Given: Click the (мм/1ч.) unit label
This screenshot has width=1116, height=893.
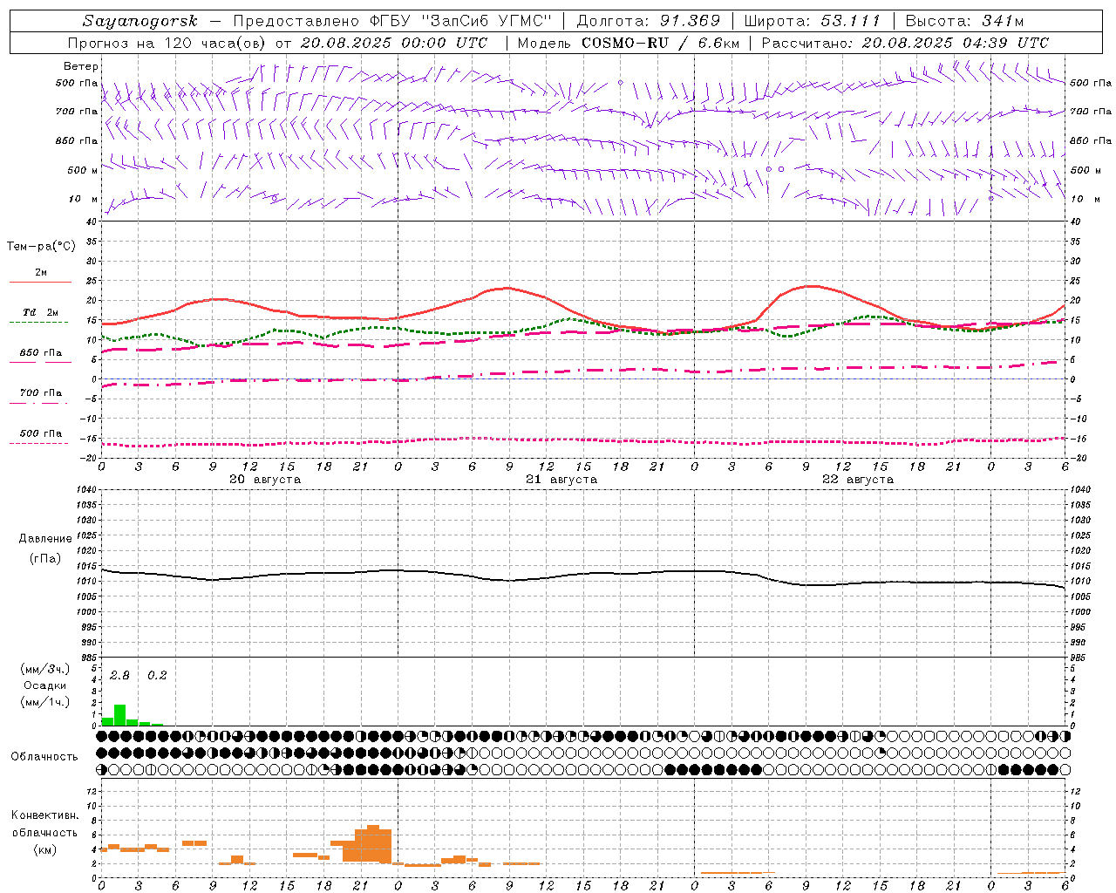Looking at the screenshot, I should coord(44,702).
